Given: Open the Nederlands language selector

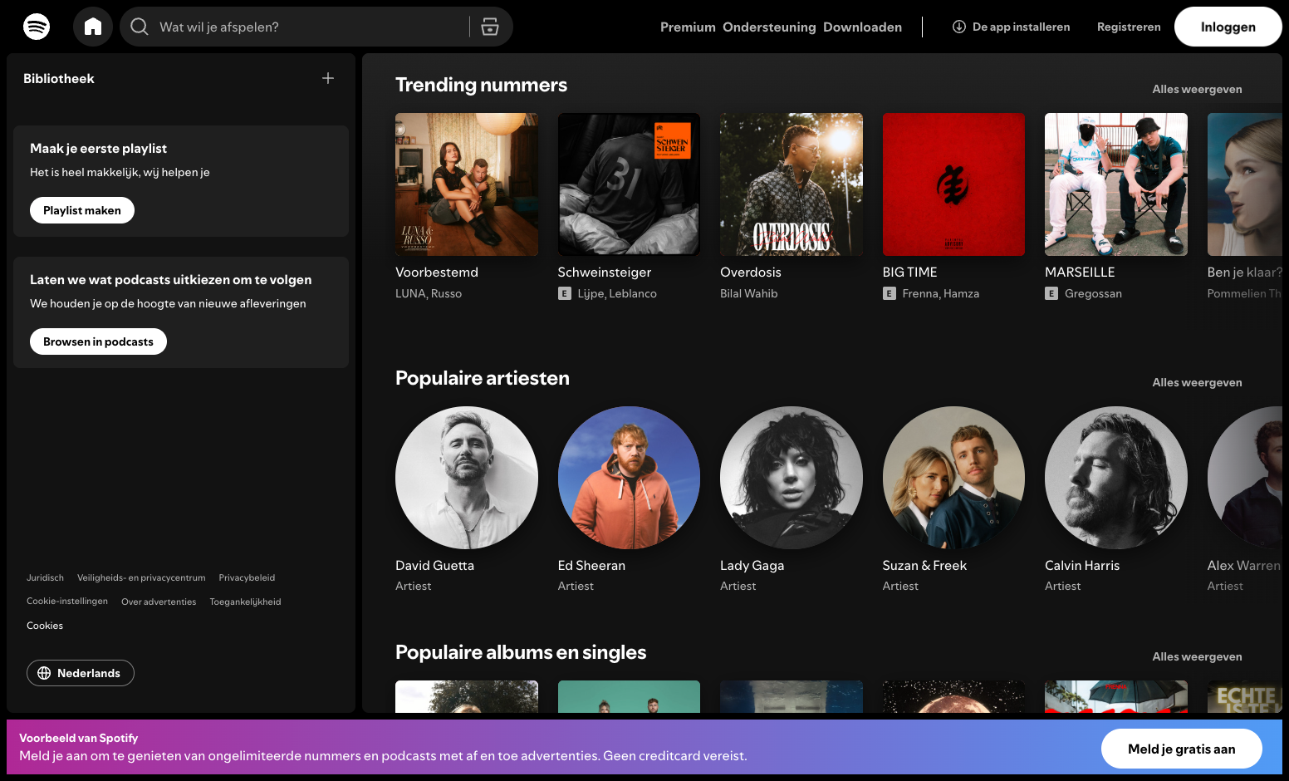Looking at the screenshot, I should pyautogui.click(x=81, y=673).
